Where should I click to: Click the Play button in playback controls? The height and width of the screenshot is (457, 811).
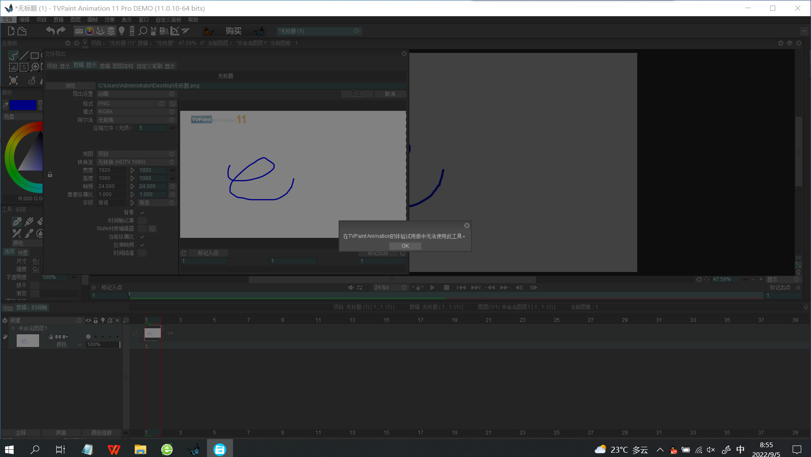pos(432,288)
